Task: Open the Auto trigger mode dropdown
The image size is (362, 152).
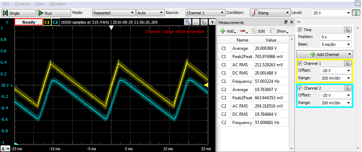Action: point(150,13)
